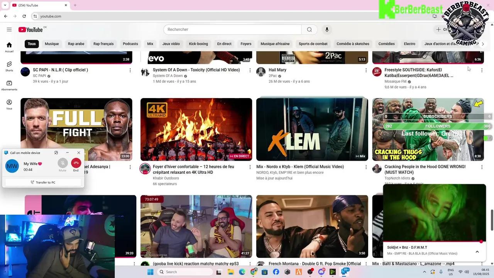This screenshot has width=494, height=278.
Task: Open options for Mix - Nordo x Ktyb
Action: [x=366, y=167]
